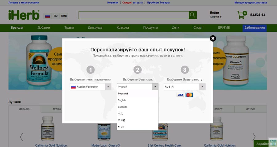The image size is (277, 147).
Task: Click cart total ₽3,528.93
Action: point(258,15)
